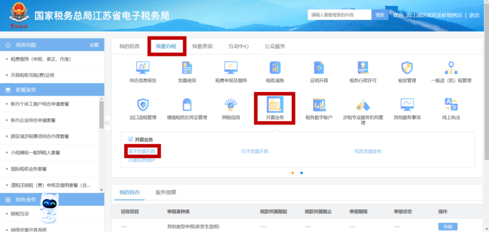Select the 服务提醒 tab
489x235 pixels.
pyautogui.click(x=166, y=193)
